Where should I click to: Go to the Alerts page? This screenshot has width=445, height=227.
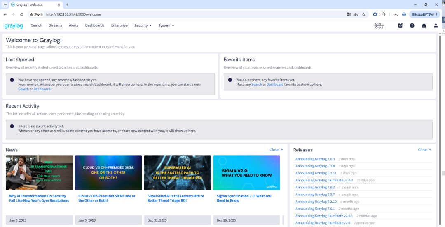73,25
